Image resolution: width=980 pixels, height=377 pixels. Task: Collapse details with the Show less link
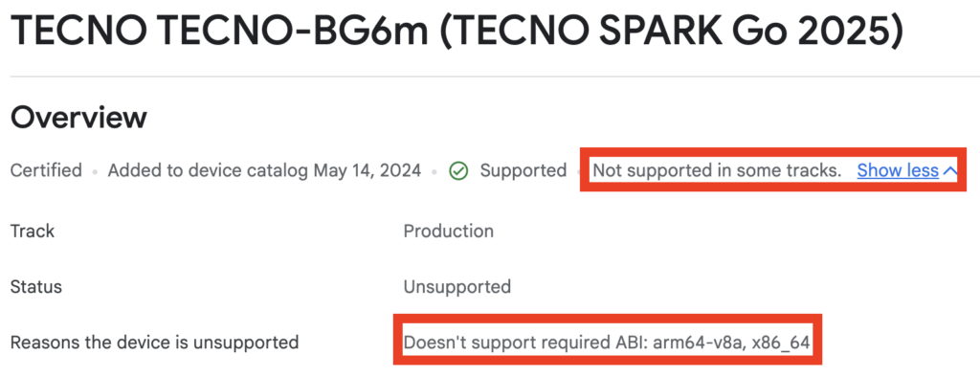898,170
